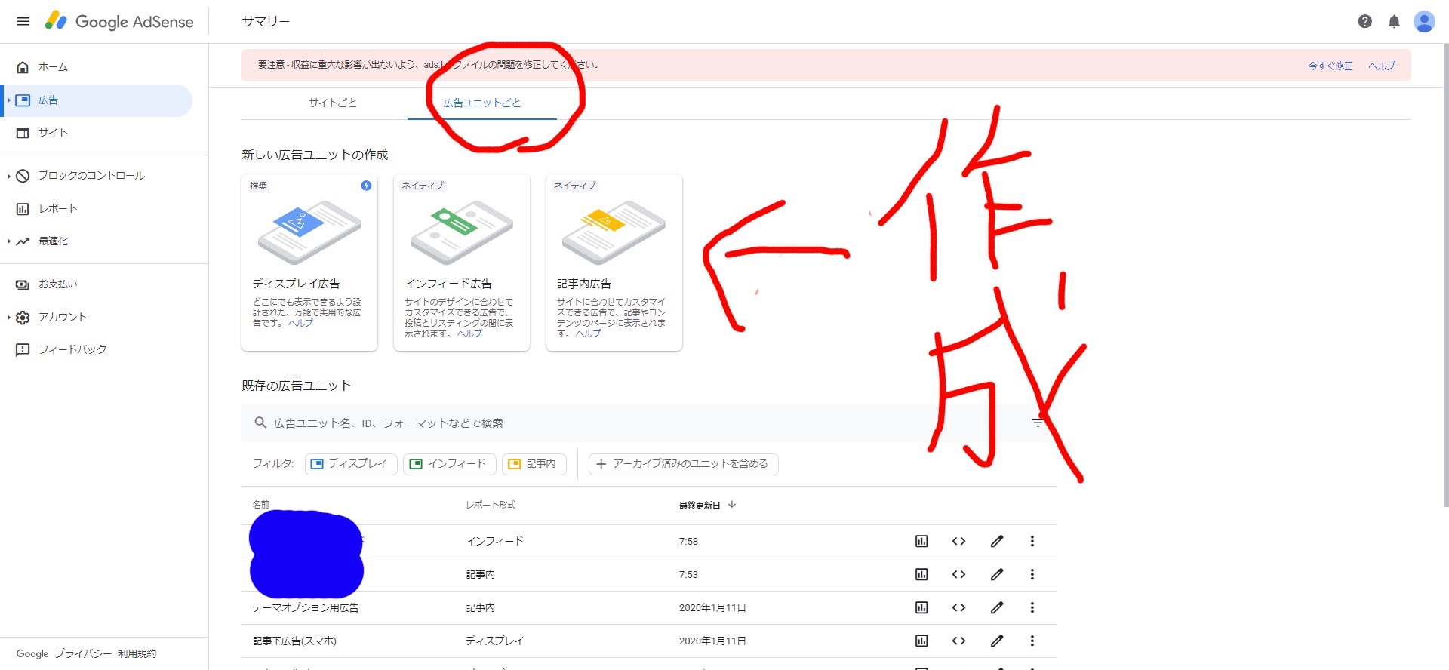The image size is (1449, 670).
Task: Edit the 記事下広告(スマホ) ad unit
Action: click(x=996, y=641)
